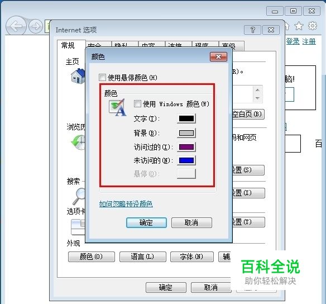Pick the gray 背景(B) color swatch
Screen dimensions: 326x304
click(x=186, y=133)
